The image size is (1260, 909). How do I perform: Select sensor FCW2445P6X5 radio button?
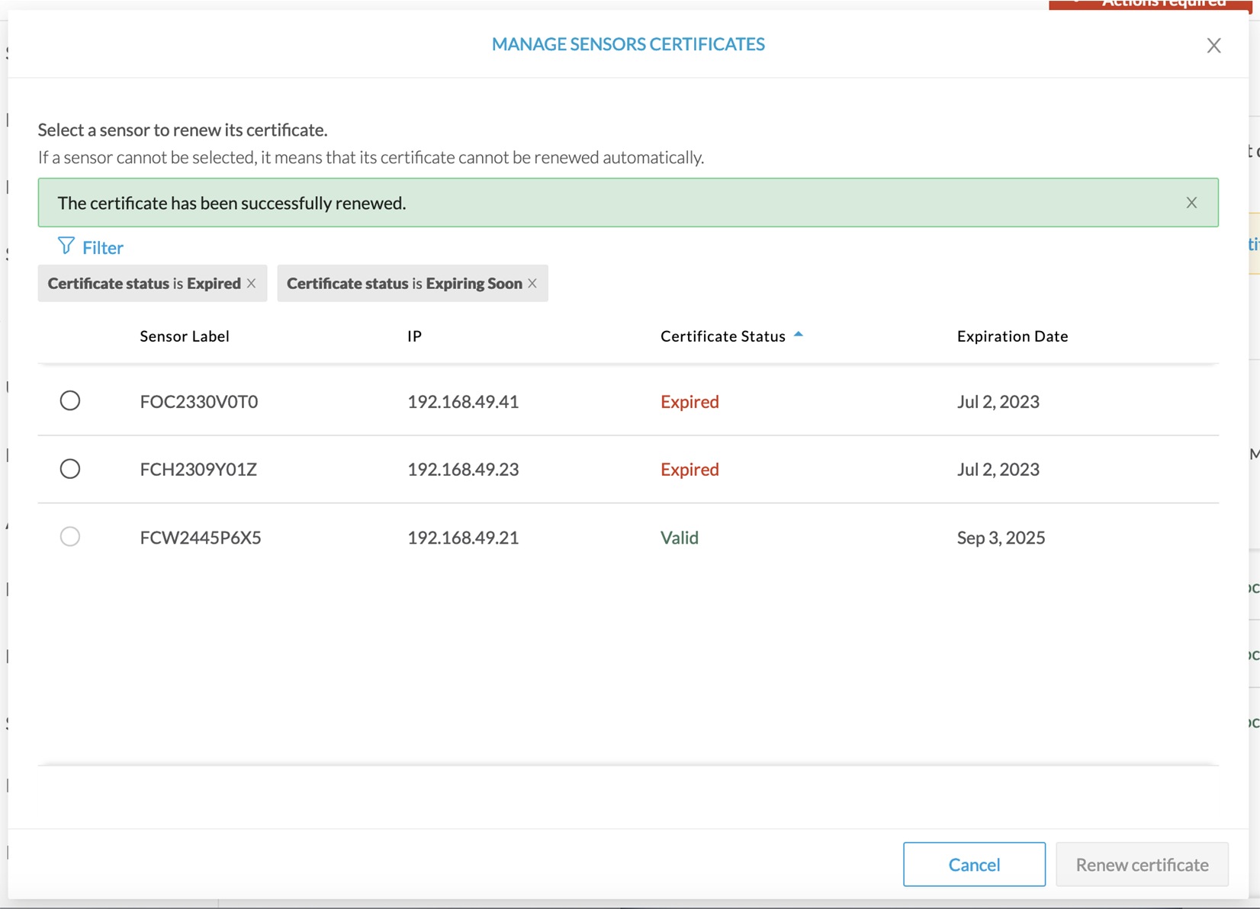coord(70,537)
